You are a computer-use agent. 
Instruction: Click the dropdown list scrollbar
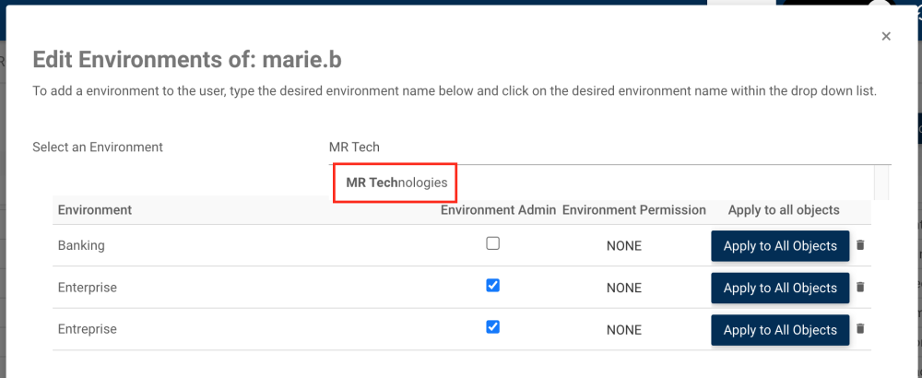(882, 183)
